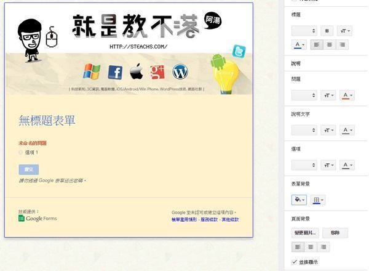Open the 說明文字 help text size dropdown

(x=328, y=130)
